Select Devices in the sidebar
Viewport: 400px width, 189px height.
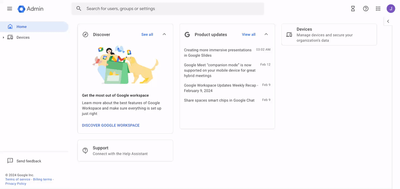(34, 37)
